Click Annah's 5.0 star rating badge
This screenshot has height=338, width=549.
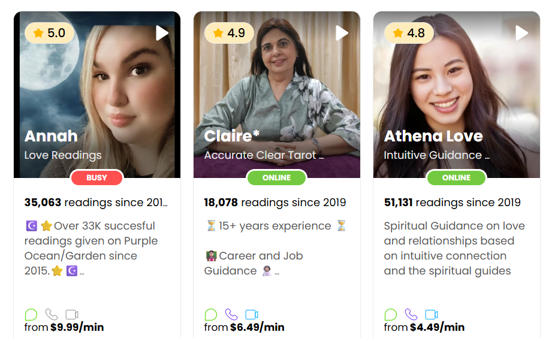click(x=49, y=33)
